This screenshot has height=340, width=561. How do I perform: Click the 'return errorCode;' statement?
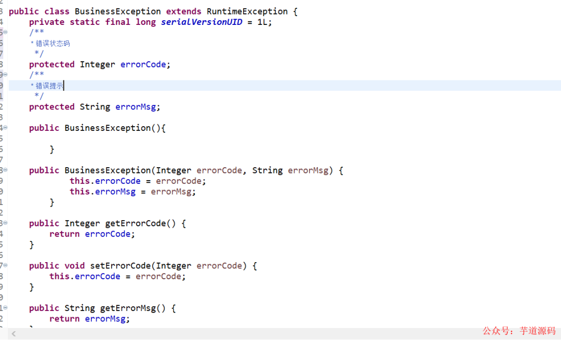click(x=92, y=234)
